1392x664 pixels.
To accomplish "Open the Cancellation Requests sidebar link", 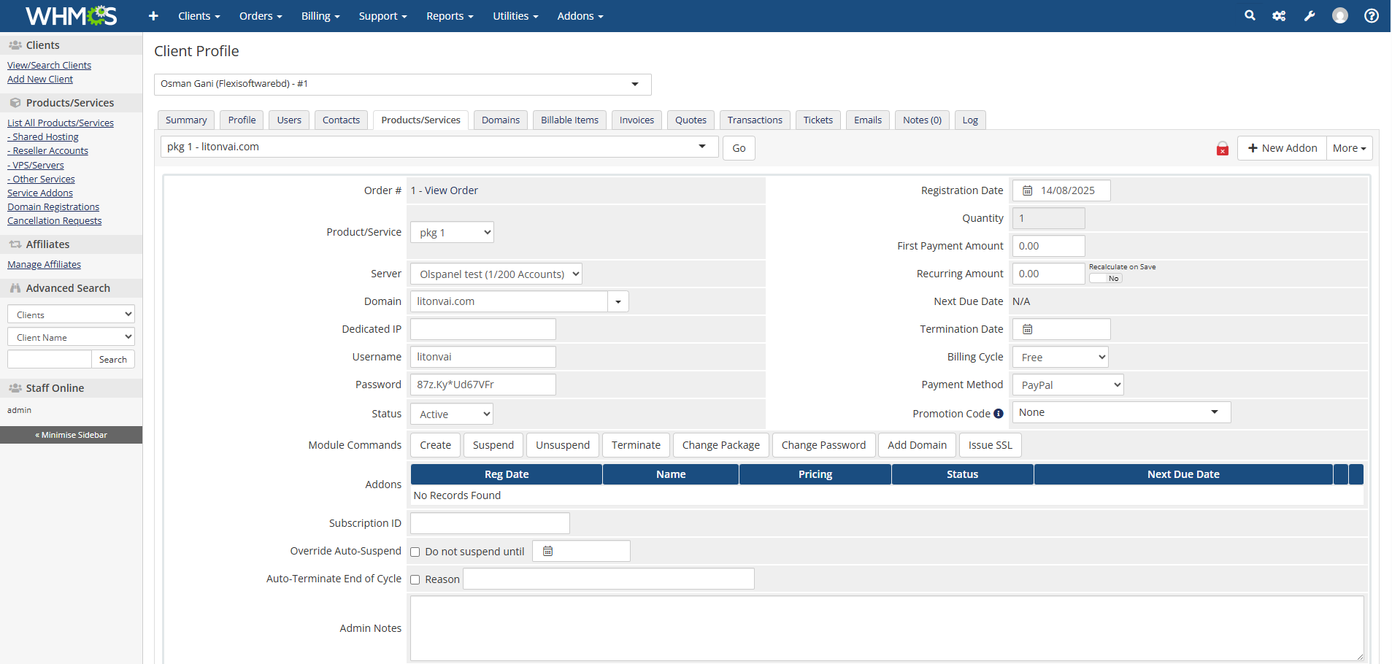I will (x=55, y=221).
